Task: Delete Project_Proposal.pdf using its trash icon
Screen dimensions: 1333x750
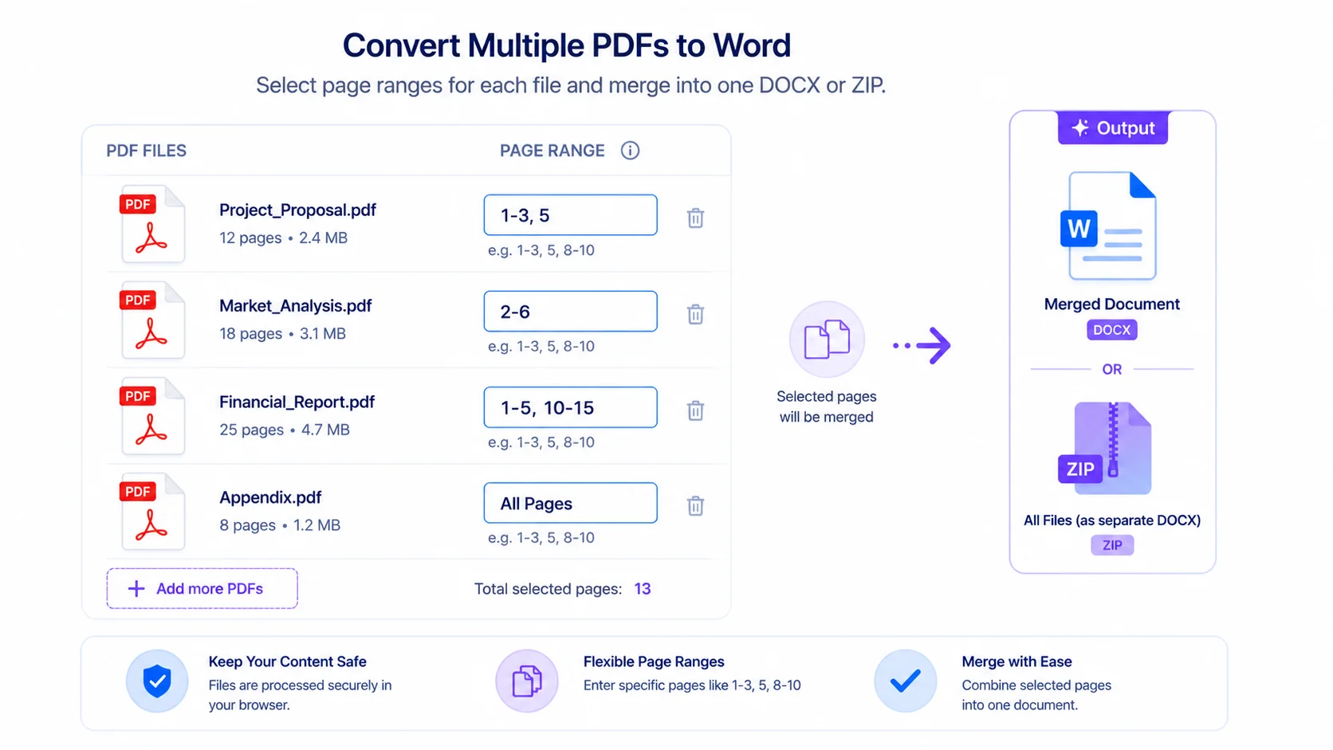Action: (x=695, y=218)
